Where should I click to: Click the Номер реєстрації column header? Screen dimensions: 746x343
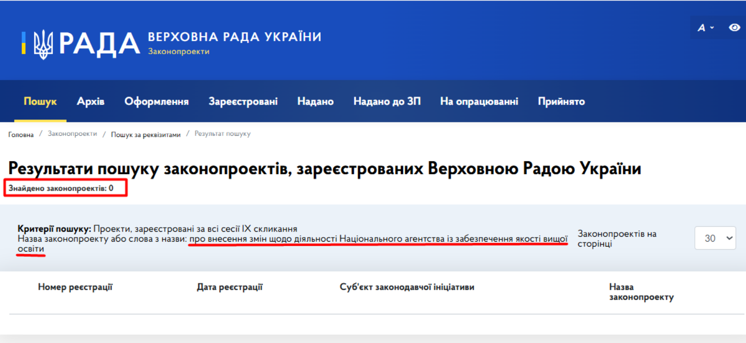click(75, 287)
